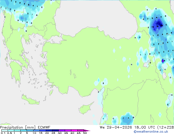Click the "15" legend scale label
Image resolution: width=174 pixels, height=134 pixels.
pos(41,133)
